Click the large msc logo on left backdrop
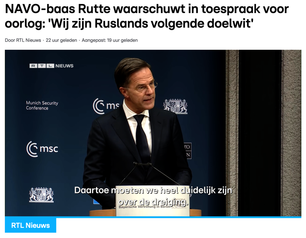Image resolution: width=306 pixels, height=238 pixels. pyautogui.click(x=42, y=149)
